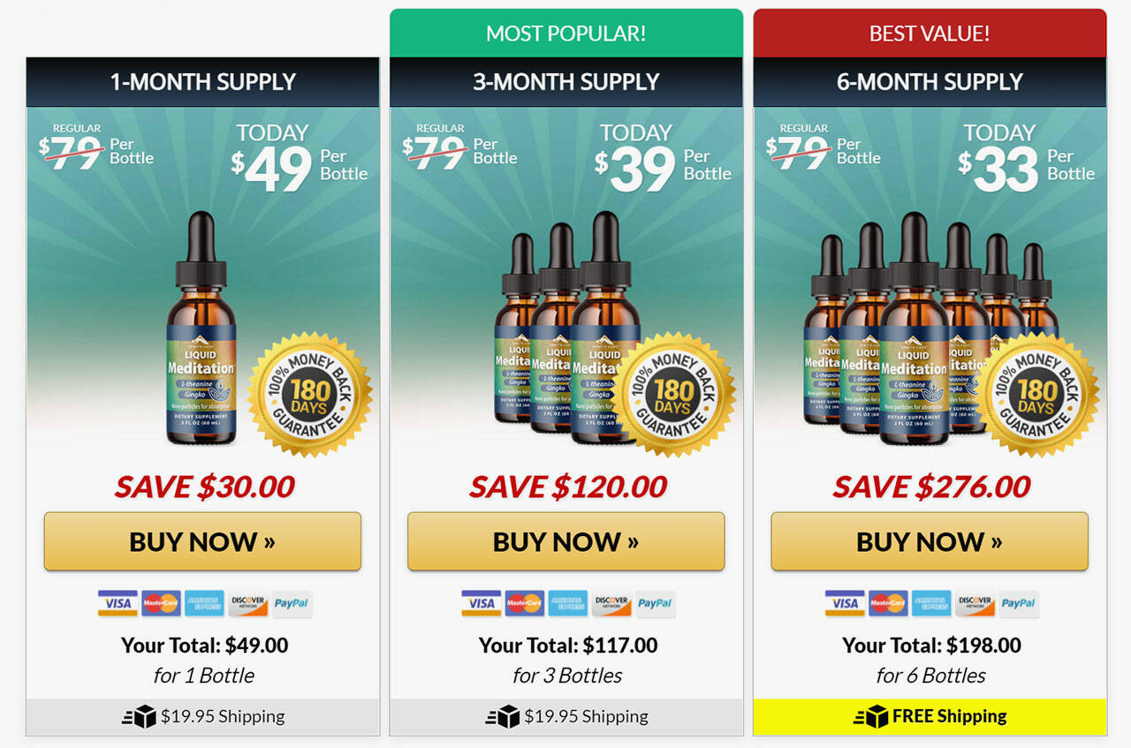The height and width of the screenshot is (748, 1131).
Task: Click BUY NOW for the 3-Month Supply
Action: click(x=565, y=541)
